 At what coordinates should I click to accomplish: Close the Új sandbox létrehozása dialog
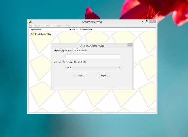pos(130,45)
